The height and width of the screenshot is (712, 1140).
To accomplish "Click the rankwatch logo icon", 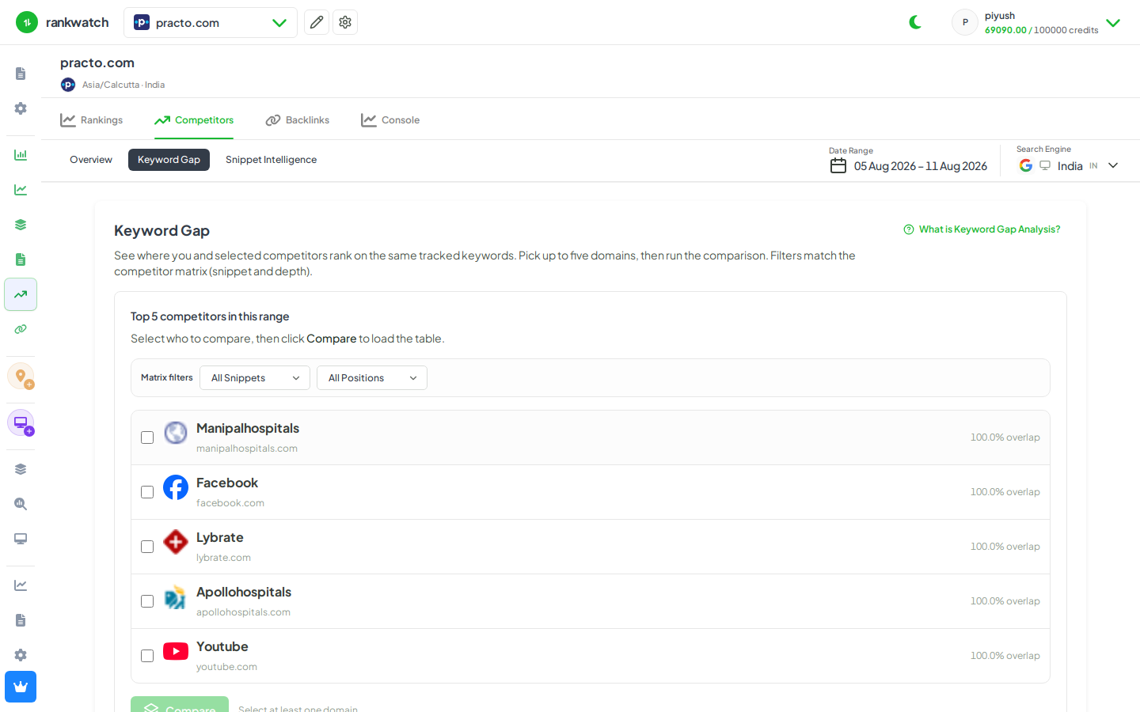I will point(27,22).
